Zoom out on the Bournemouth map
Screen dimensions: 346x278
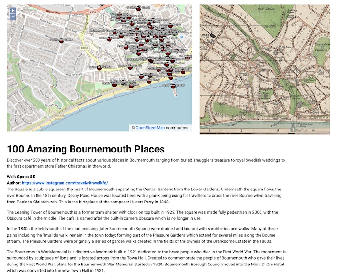point(13,17)
